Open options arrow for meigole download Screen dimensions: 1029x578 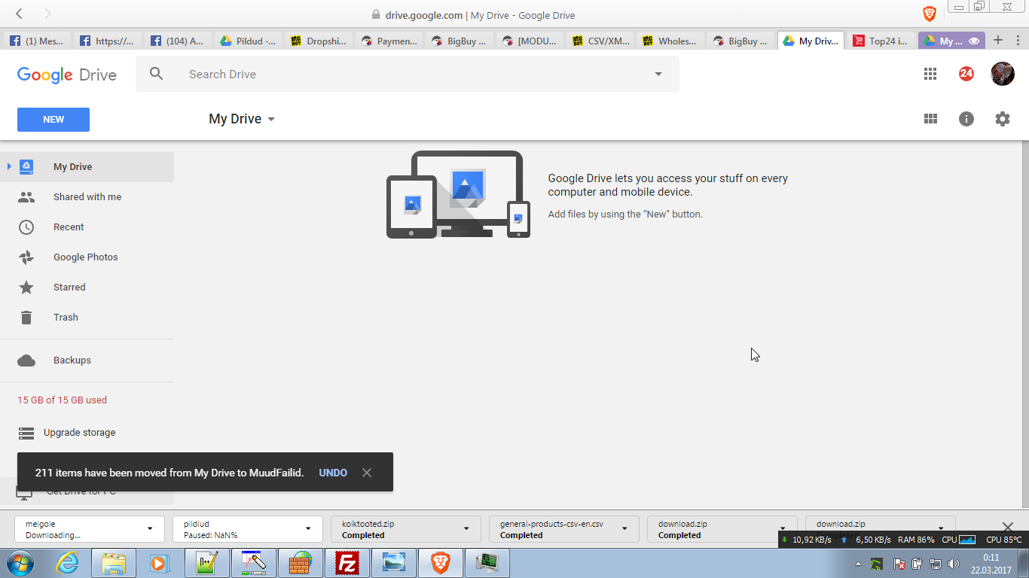pos(150,528)
